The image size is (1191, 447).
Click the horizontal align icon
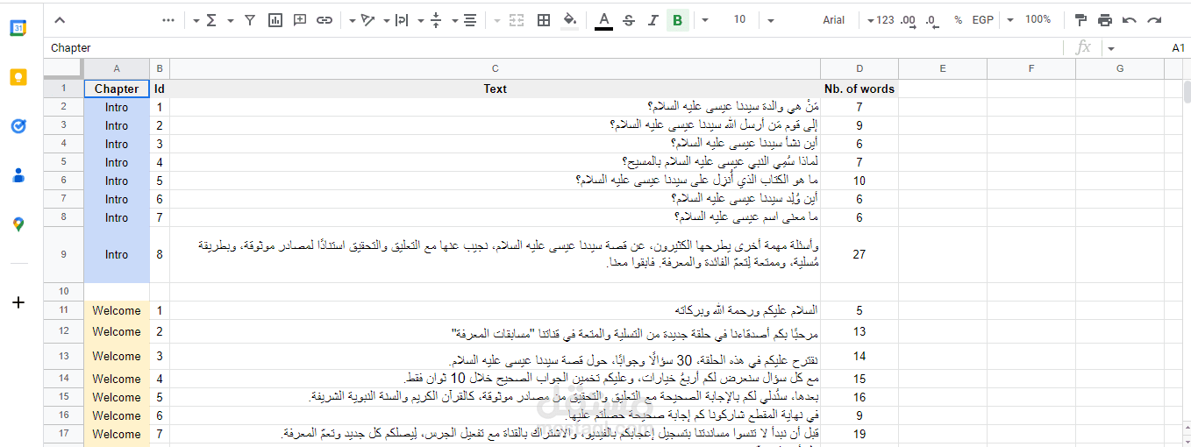click(469, 19)
